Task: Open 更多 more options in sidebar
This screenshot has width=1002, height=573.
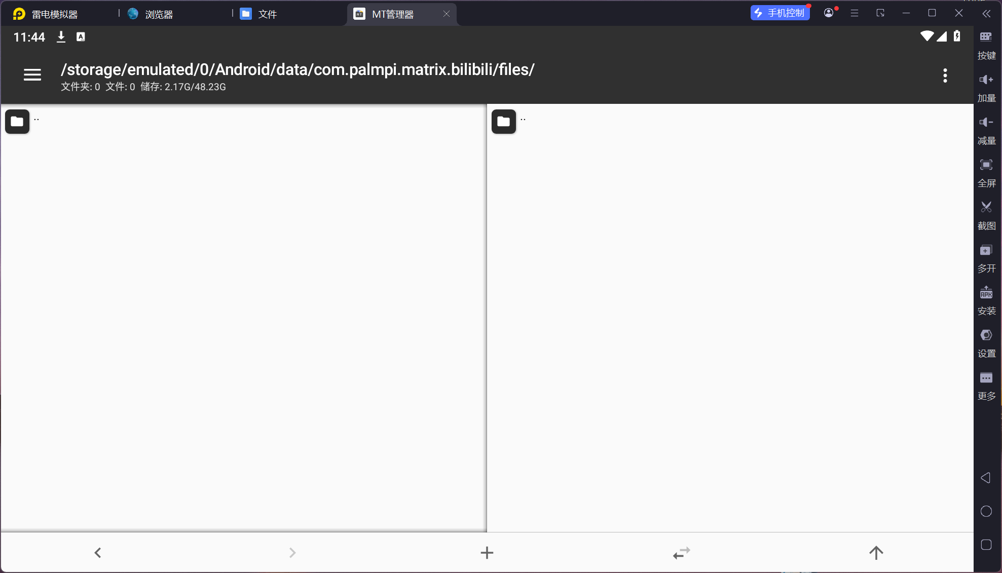Action: (986, 384)
